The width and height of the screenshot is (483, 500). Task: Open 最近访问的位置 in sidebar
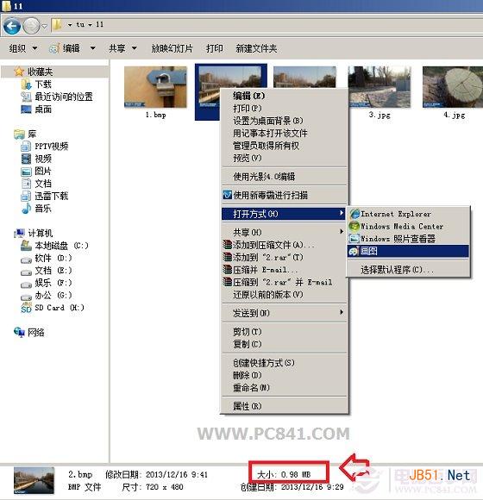(57, 97)
